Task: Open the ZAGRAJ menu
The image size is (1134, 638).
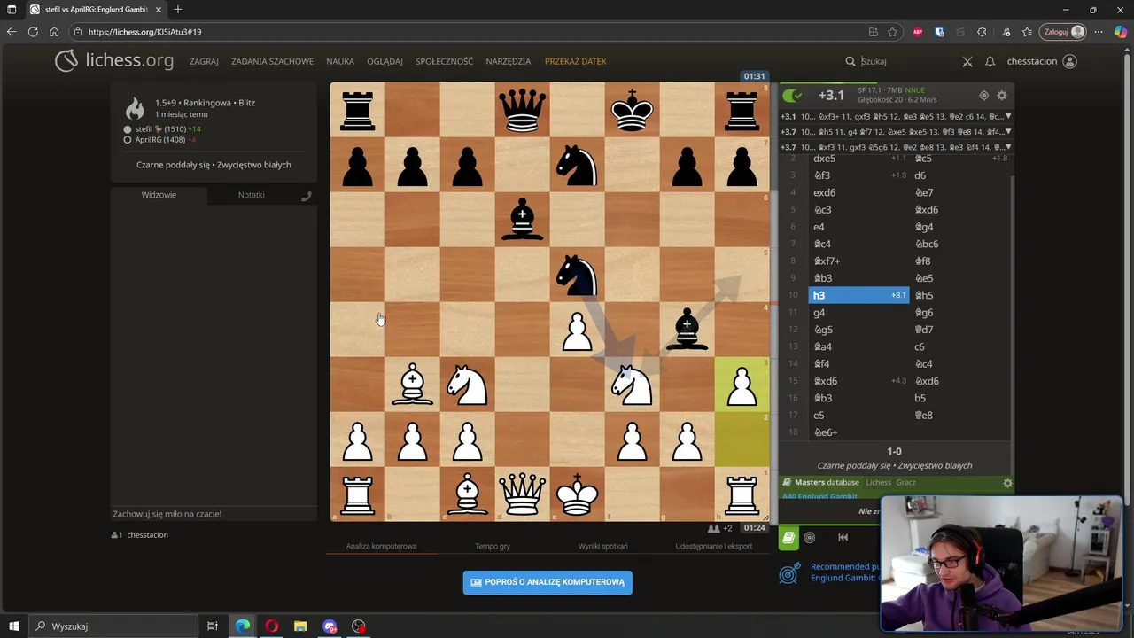Action: (x=204, y=61)
